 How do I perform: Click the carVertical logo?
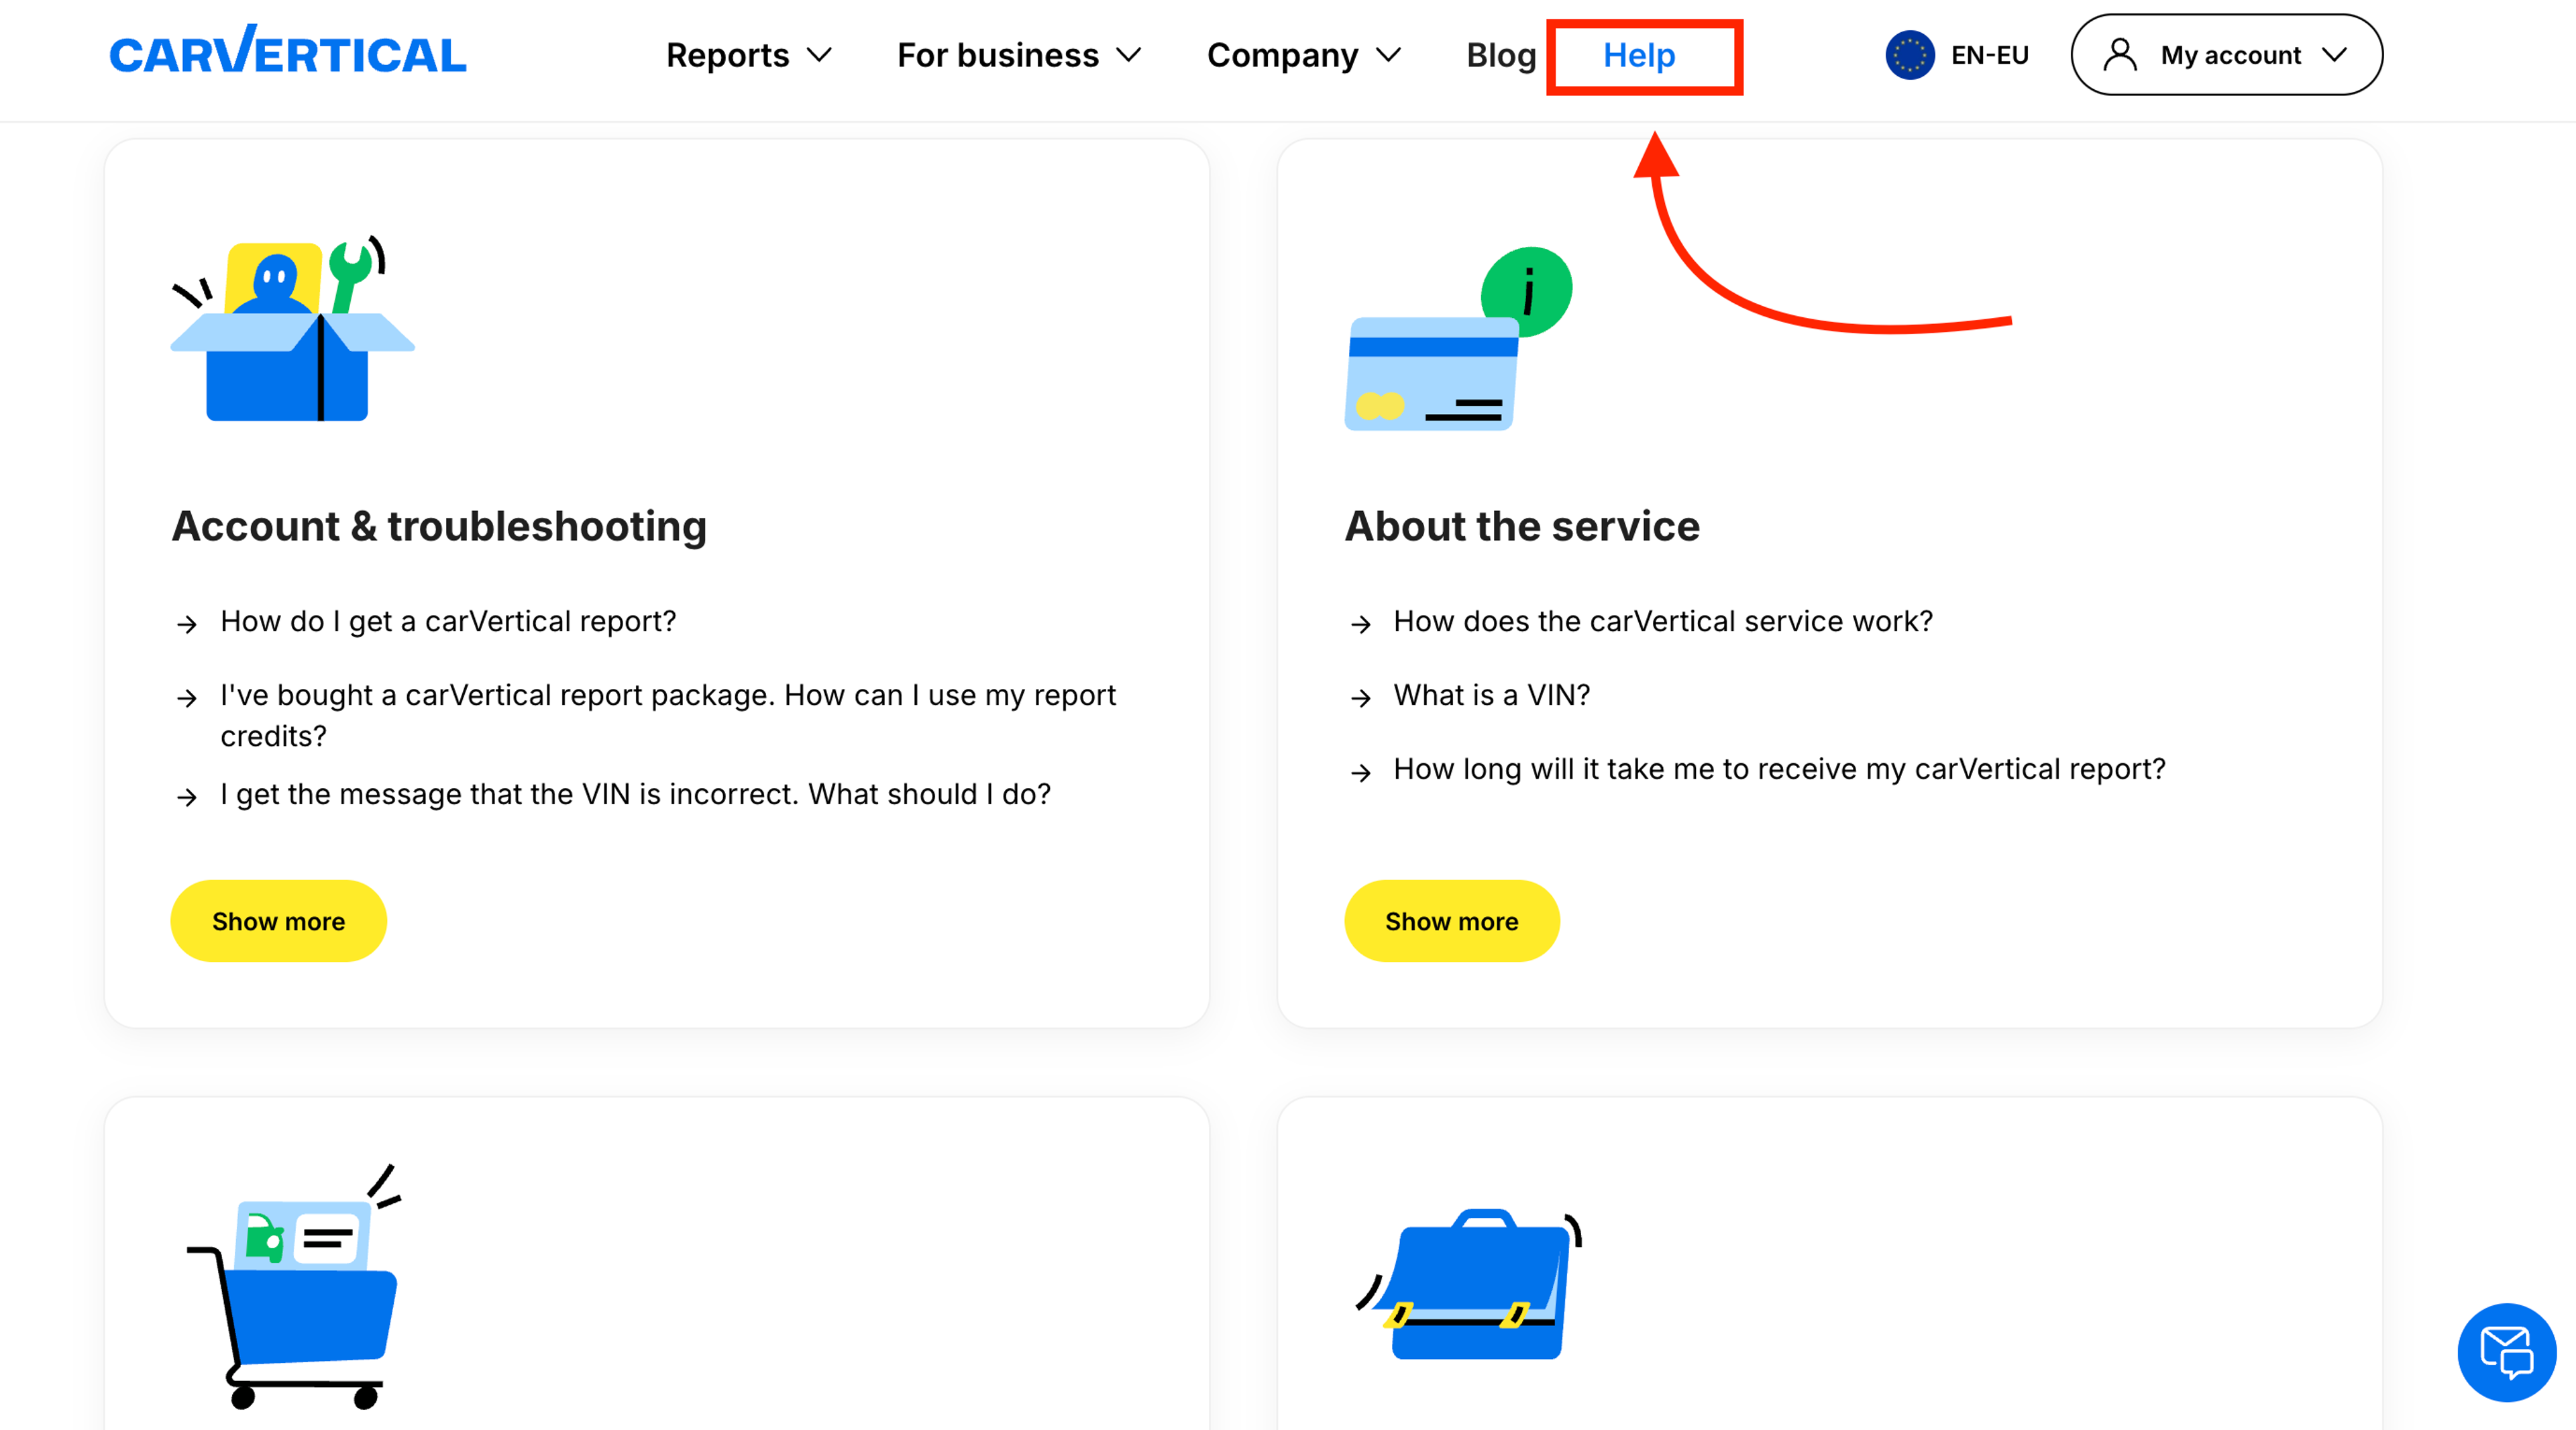coord(288,53)
